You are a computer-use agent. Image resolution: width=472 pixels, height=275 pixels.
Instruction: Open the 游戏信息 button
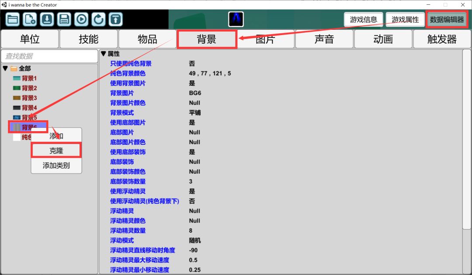(364, 20)
